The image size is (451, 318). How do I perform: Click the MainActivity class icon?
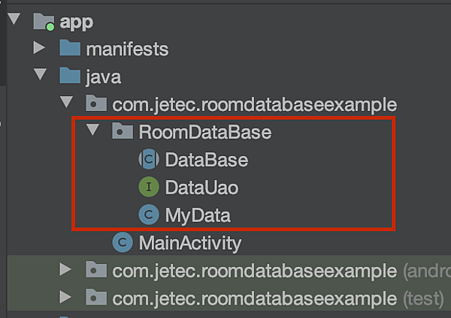[x=123, y=242]
